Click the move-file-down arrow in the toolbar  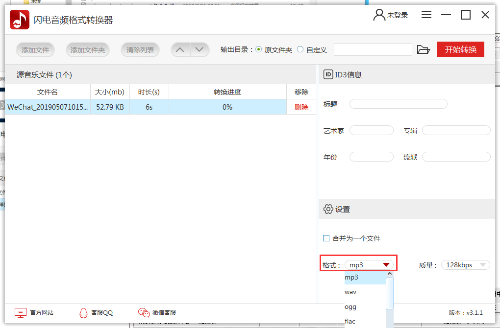(x=199, y=49)
